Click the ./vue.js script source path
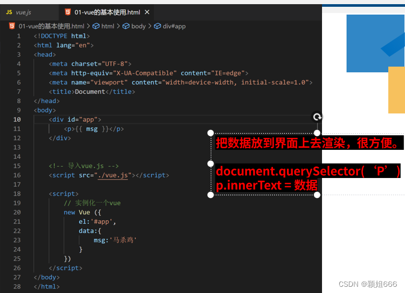 [113, 175]
